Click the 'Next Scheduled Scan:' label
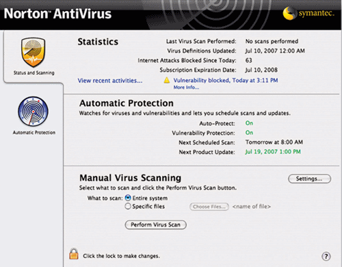Image resolution: width=342 pixels, height=267 pixels. (207, 142)
